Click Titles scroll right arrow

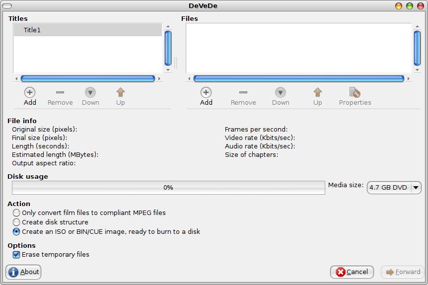159,78
